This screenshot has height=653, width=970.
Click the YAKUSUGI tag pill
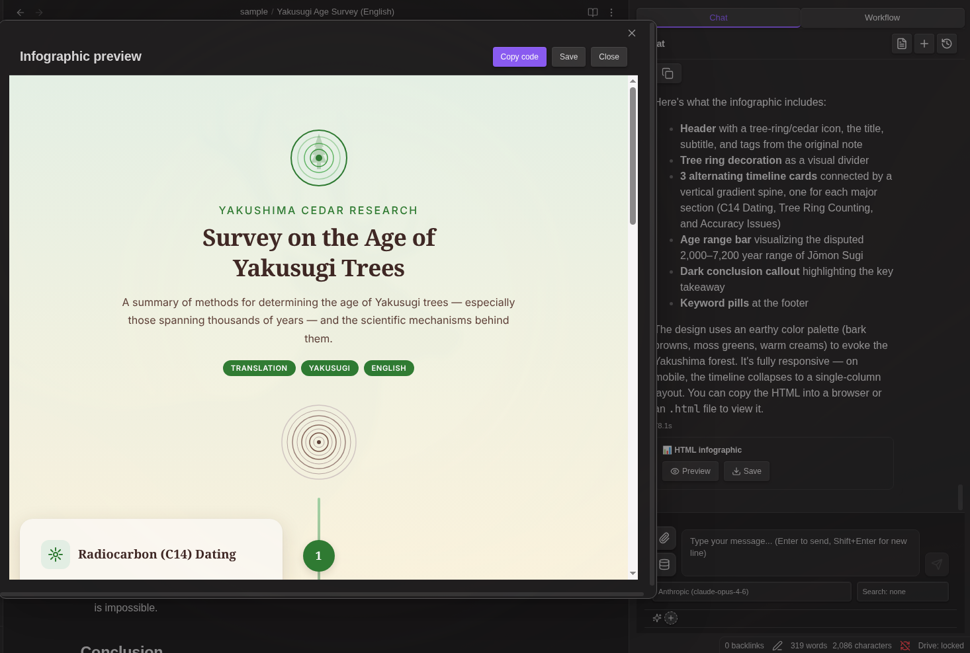(x=330, y=368)
